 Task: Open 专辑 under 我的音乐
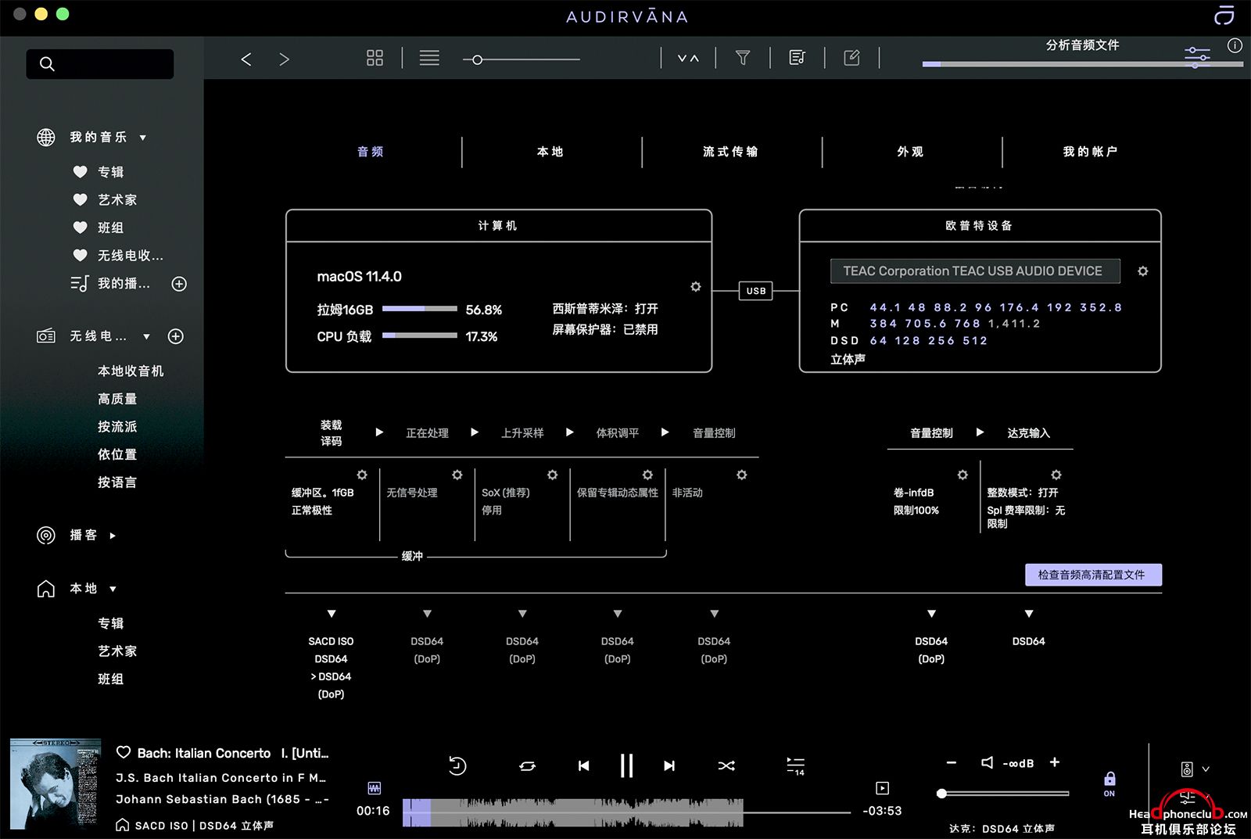111,172
